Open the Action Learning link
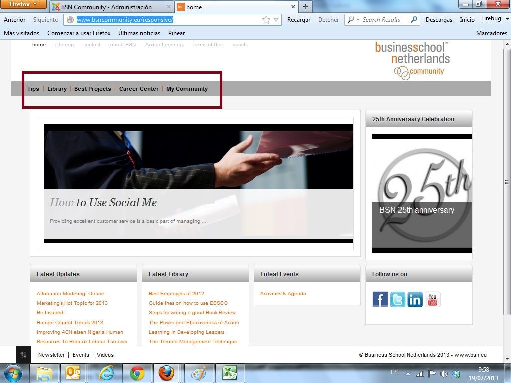This screenshot has height=383, width=511. tap(164, 44)
